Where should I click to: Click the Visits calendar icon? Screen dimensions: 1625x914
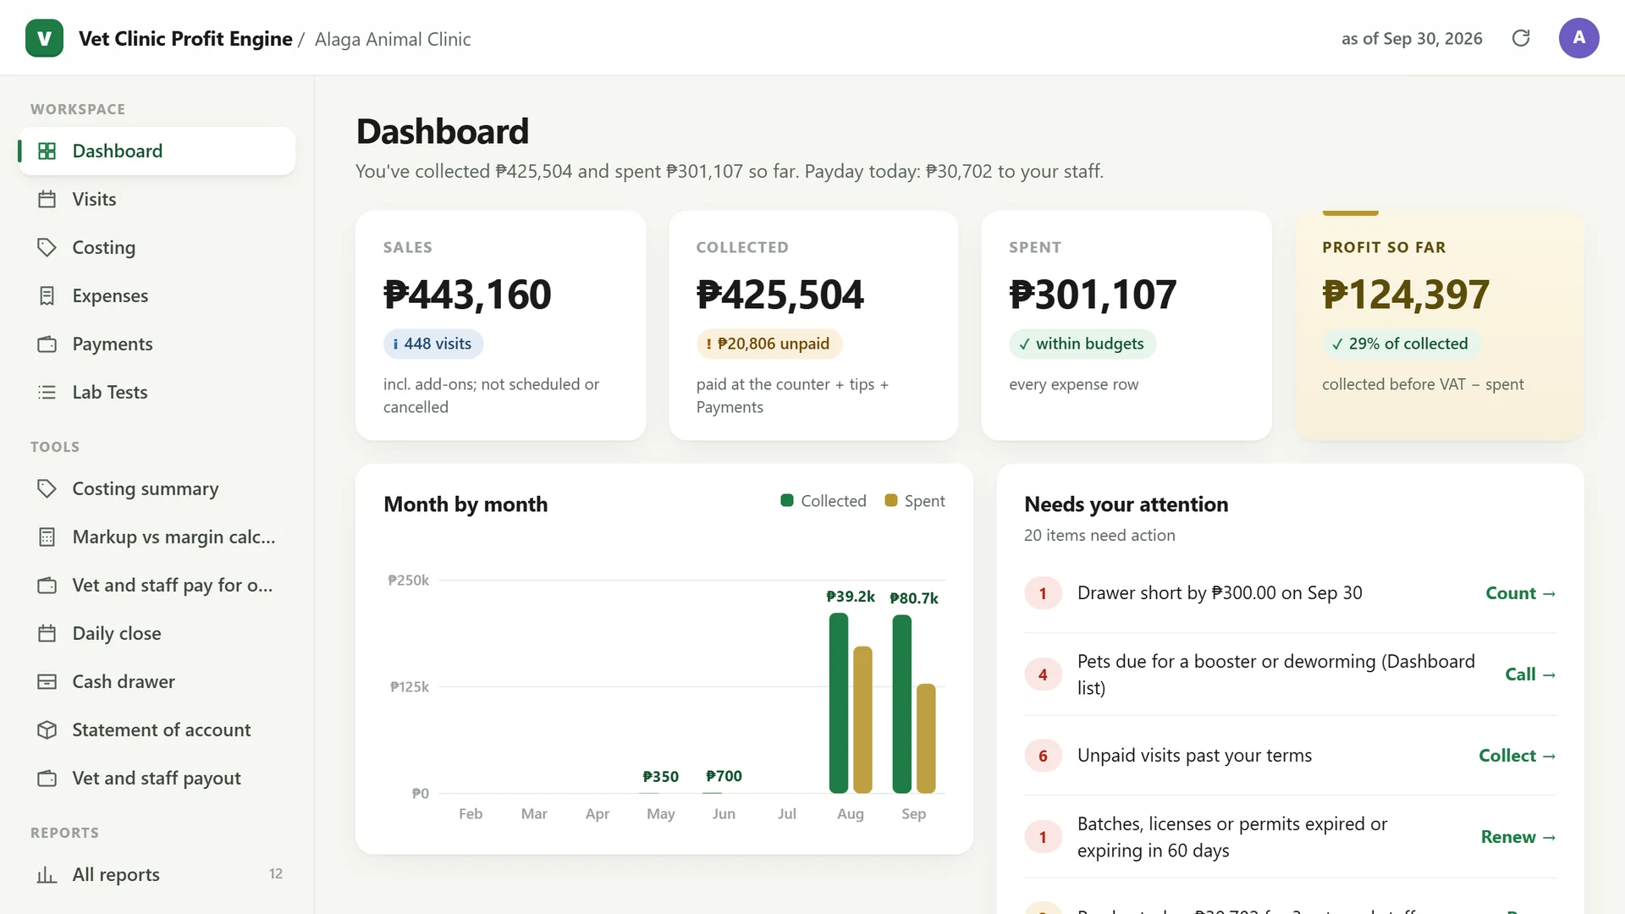pyautogui.click(x=47, y=199)
